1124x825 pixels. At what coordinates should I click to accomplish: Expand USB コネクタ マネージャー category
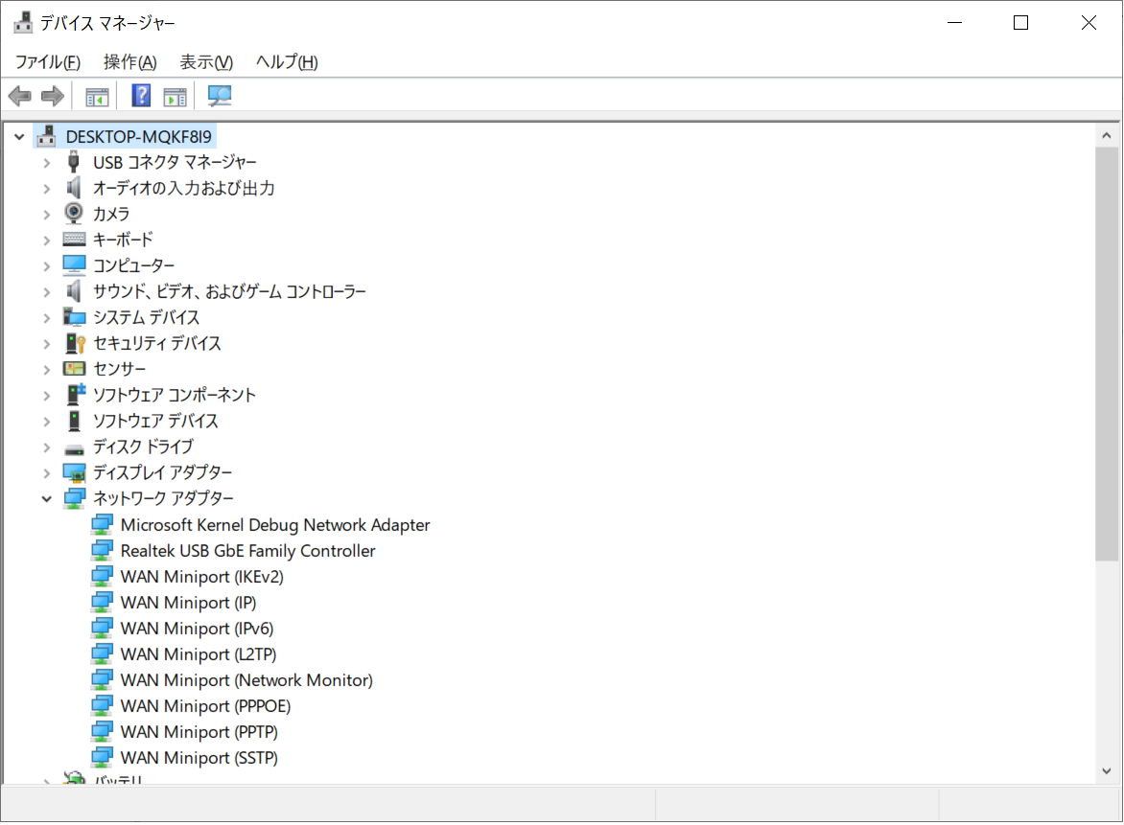pos(47,163)
